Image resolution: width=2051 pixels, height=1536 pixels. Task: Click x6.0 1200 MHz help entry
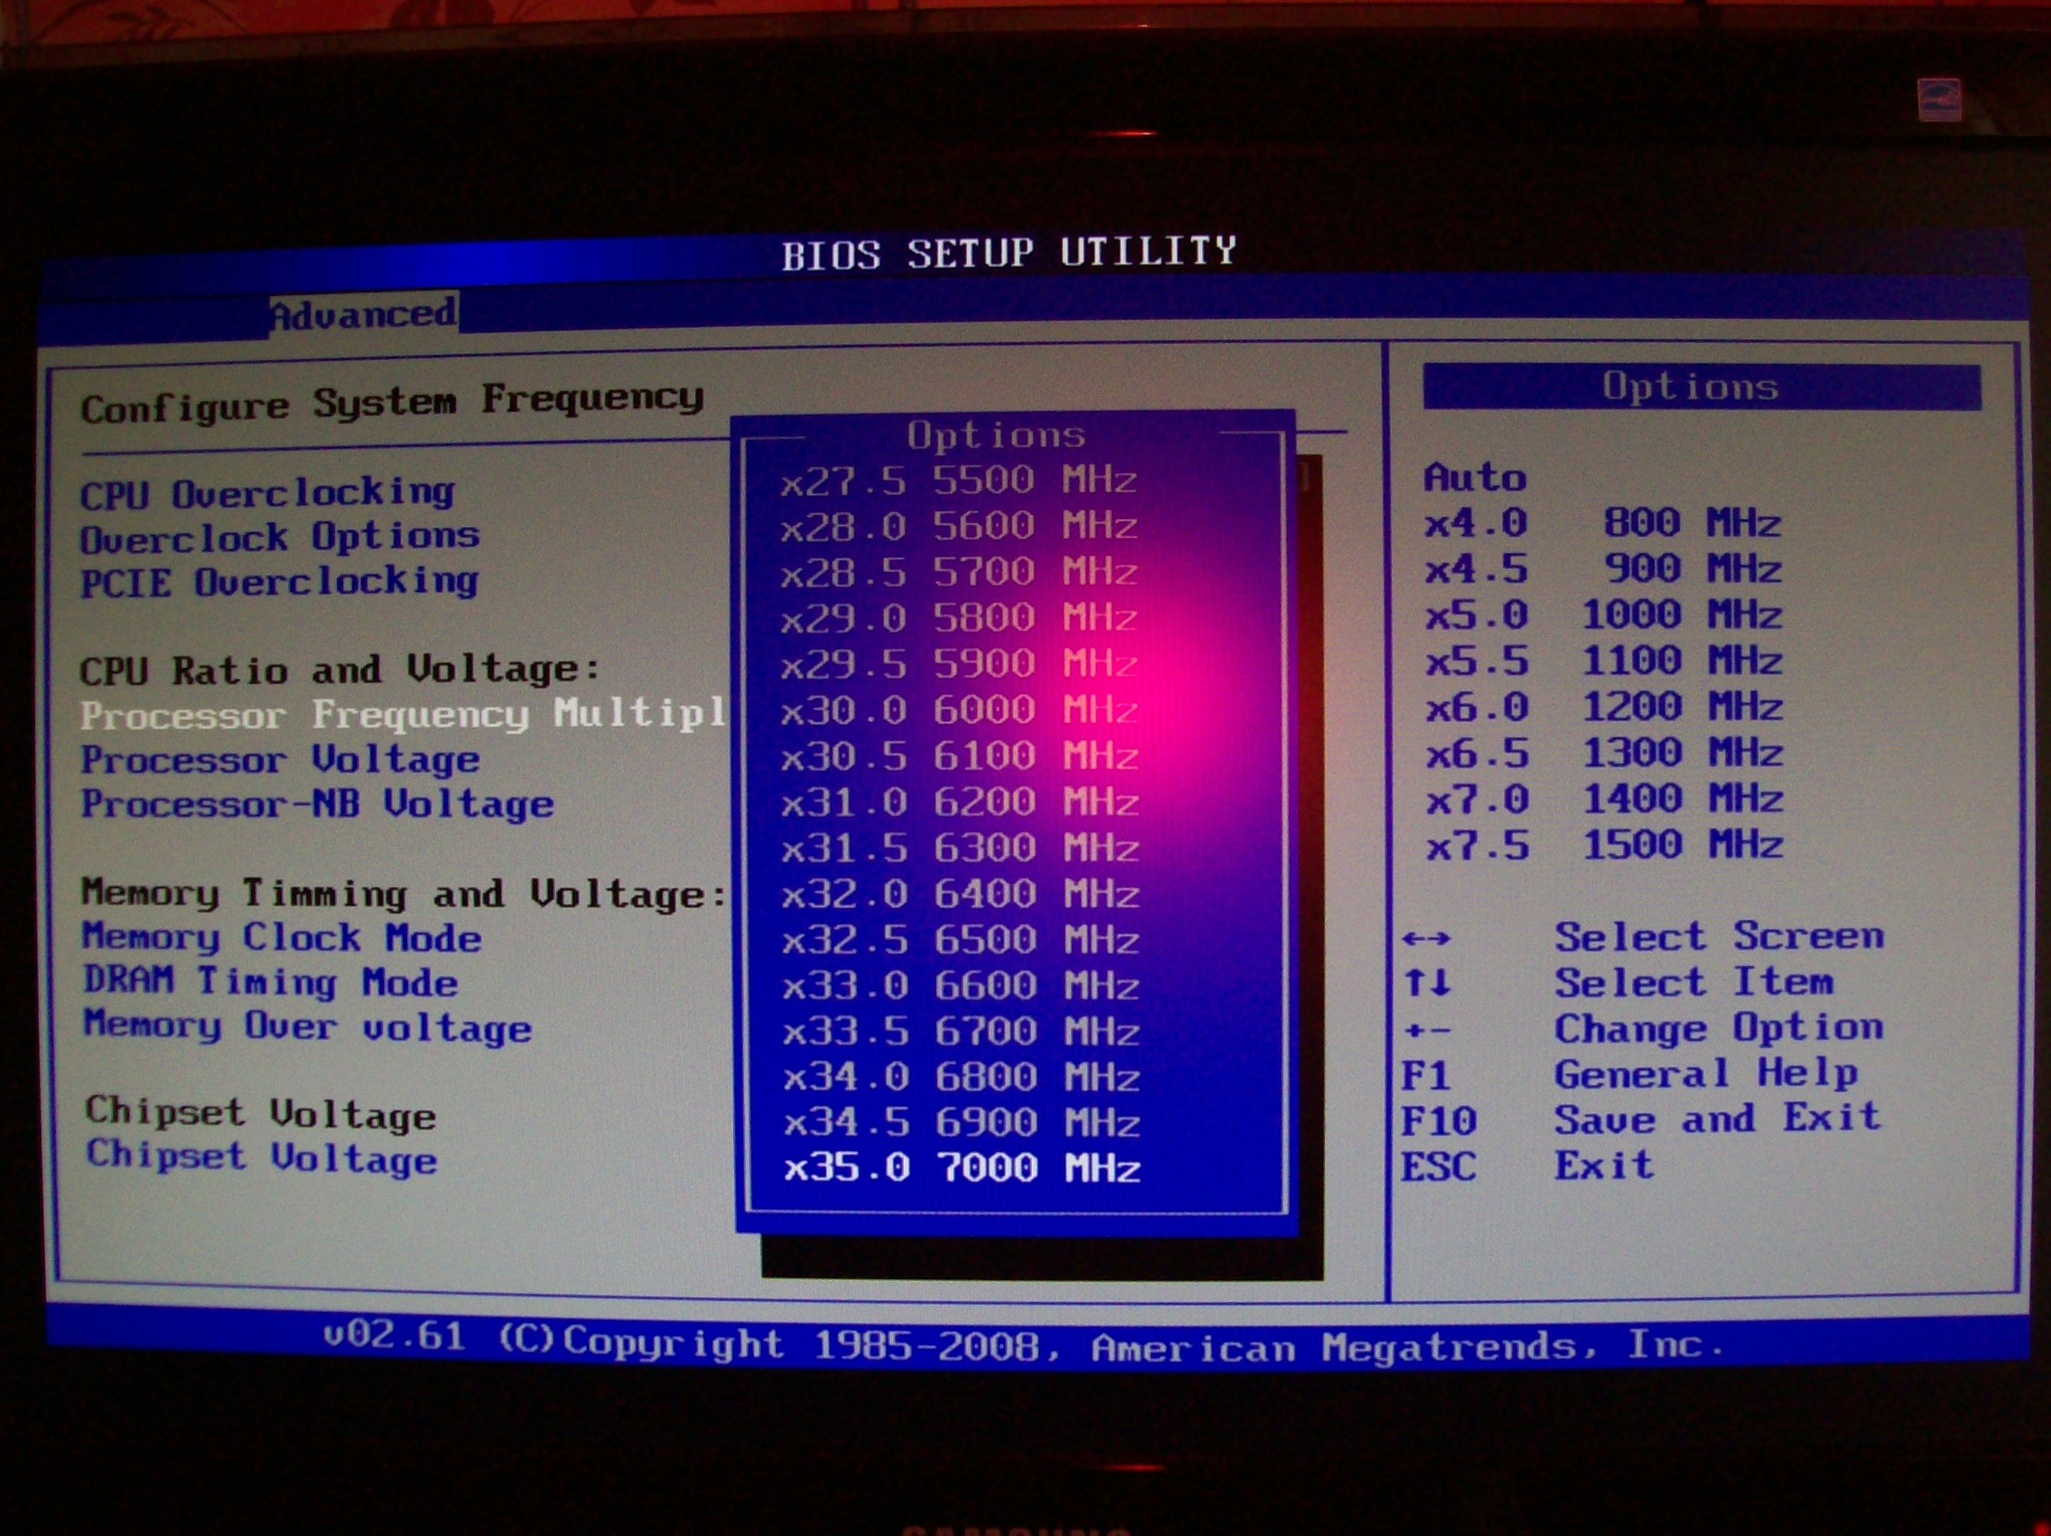tap(1603, 706)
